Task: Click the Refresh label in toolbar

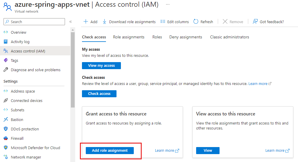Action: (207, 22)
